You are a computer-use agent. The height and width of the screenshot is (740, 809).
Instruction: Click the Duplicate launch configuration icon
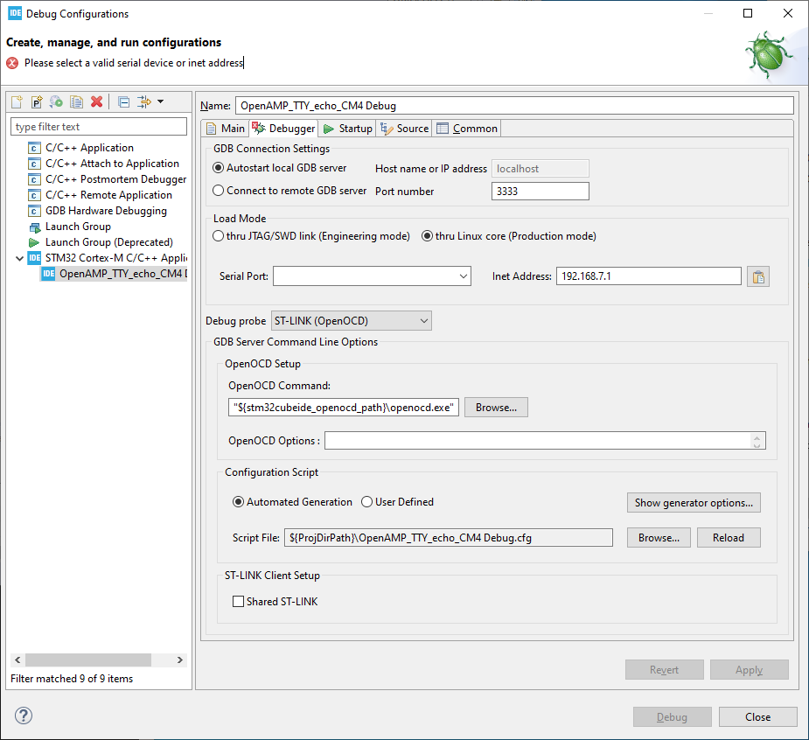(x=76, y=101)
